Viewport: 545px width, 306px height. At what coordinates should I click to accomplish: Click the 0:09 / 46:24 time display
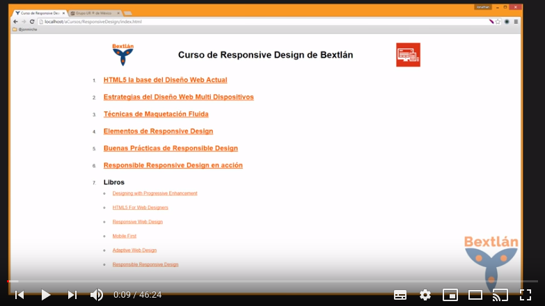click(x=137, y=295)
